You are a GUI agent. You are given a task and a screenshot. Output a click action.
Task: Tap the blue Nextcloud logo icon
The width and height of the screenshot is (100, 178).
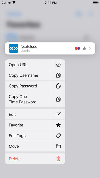point(14,49)
